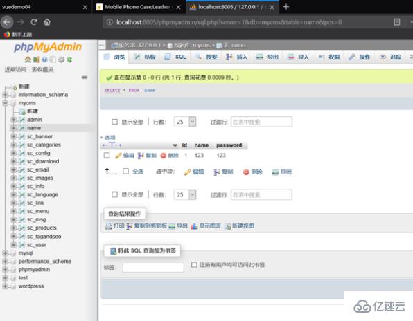Open a new browser tab with the plus icon
This screenshot has width=413, height=321.
click(x=286, y=7)
